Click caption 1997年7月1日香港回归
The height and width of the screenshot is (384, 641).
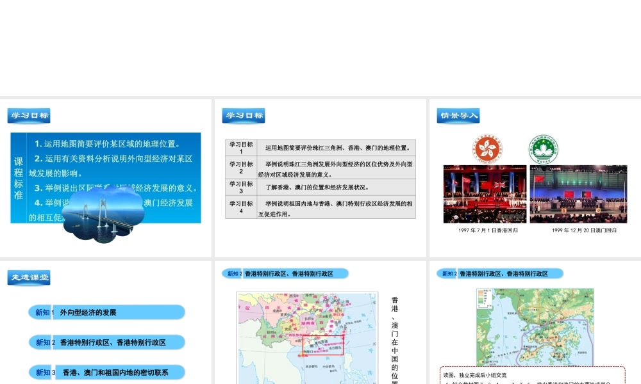coord(488,230)
